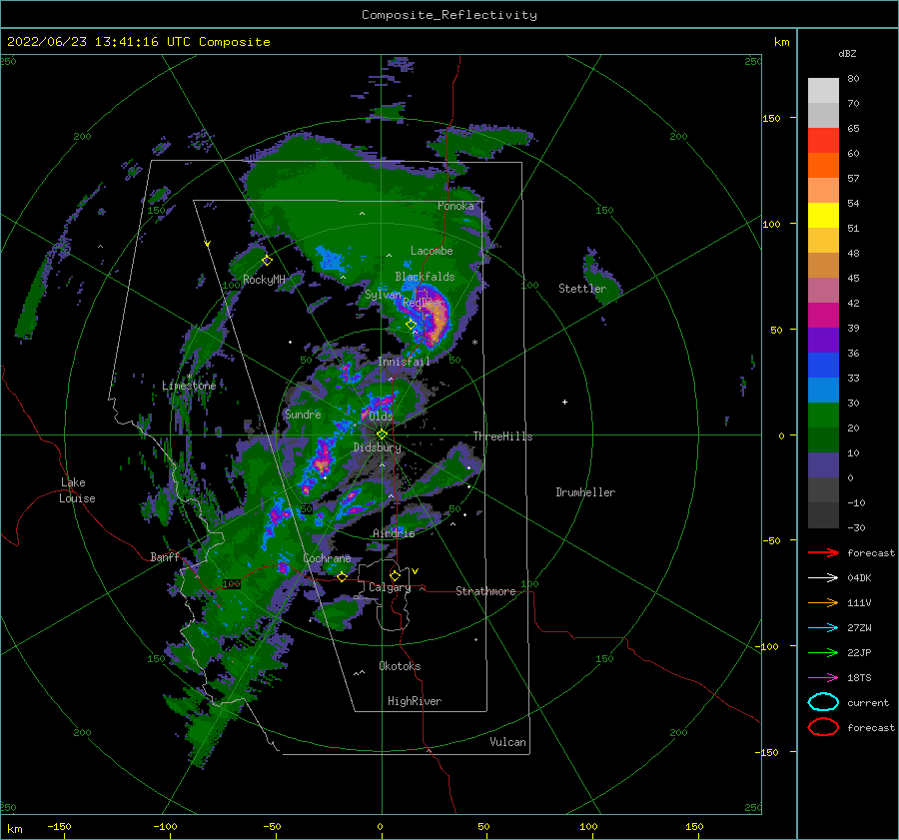Click the Sundre city label
The image size is (899, 840).
(x=303, y=414)
